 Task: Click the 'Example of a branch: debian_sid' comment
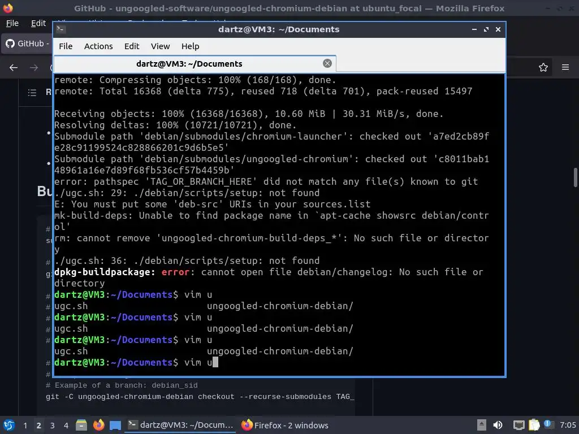pos(122,385)
